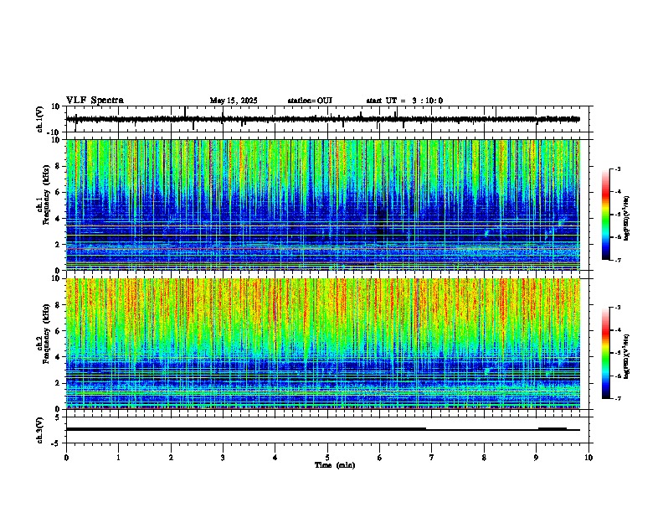This screenshot has height=513, width=663.
Task: Click the ch.1 voltage waveform trace
Action: click(x=323, y=119)
